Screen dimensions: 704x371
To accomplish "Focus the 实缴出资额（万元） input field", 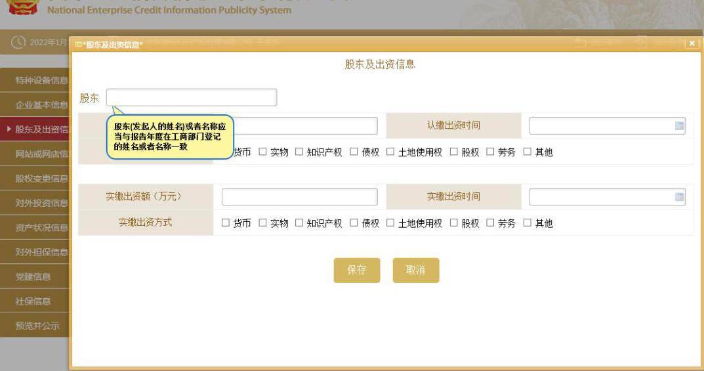I will coord(299,197).
